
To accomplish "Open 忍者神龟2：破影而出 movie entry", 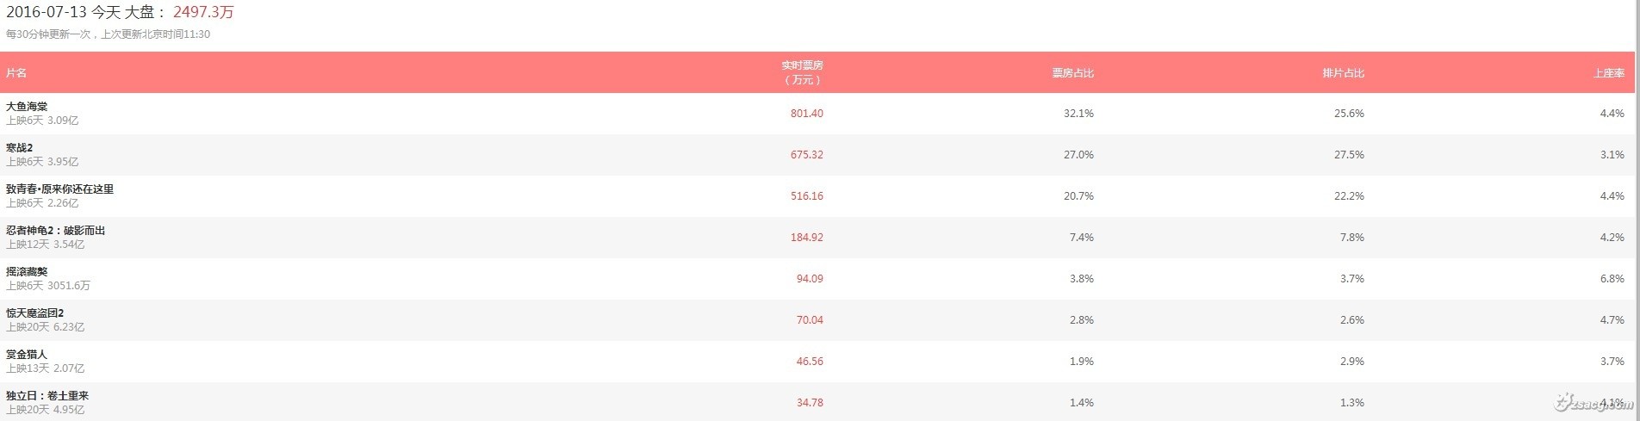I will pyautogui.click(x=55, y=231).
